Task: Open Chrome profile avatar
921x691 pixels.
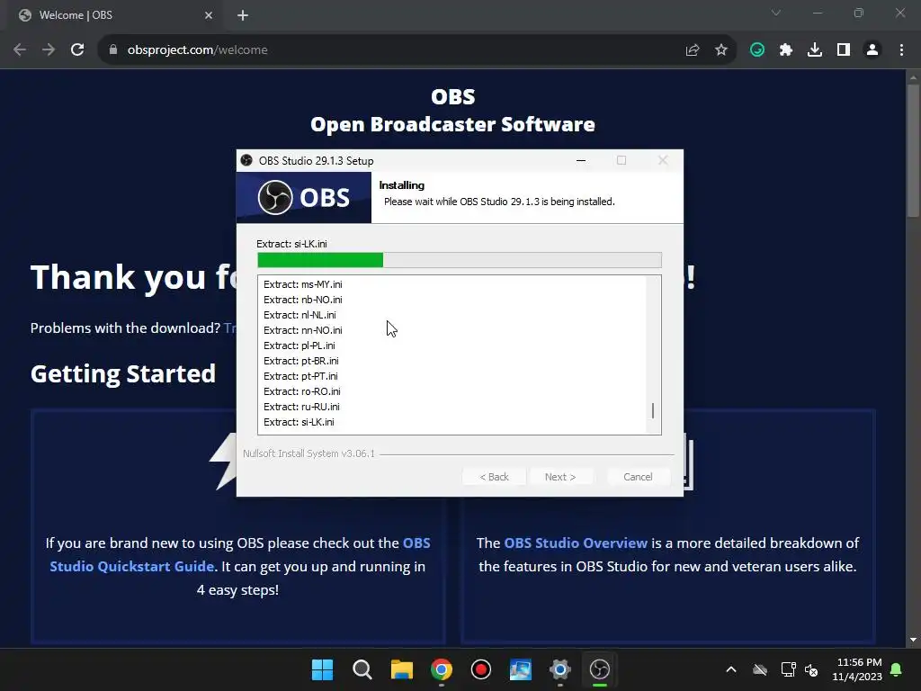Action: point(872,50)
